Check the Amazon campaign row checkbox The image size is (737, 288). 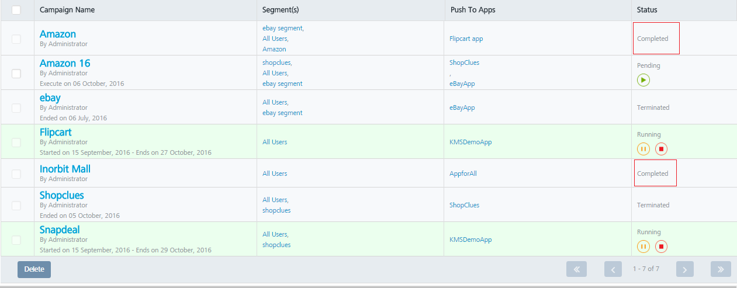tap(16, 39)
